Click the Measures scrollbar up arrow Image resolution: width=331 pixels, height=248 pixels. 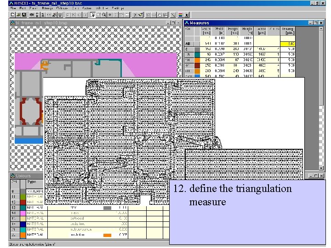tap(321, 28)
